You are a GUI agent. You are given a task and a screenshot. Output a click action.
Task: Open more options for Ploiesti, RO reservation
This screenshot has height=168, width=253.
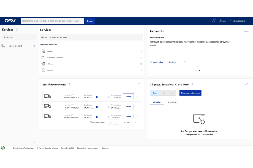point(137,116)
